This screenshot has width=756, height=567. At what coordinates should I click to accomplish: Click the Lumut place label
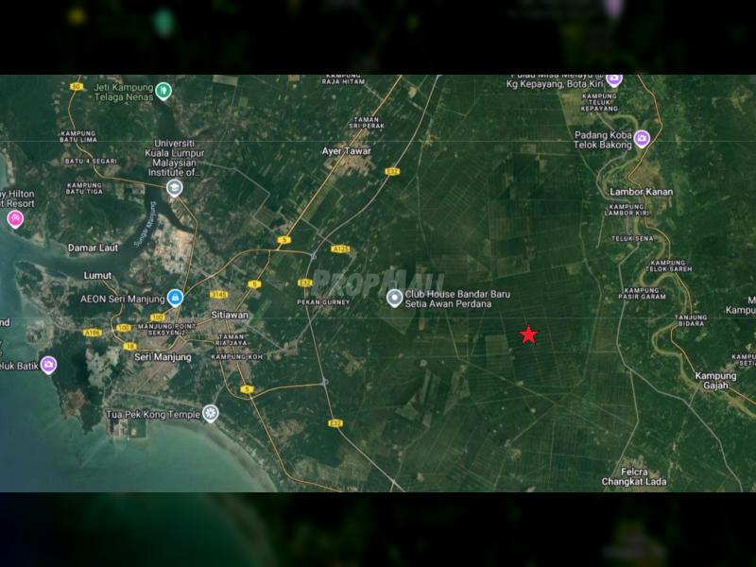click(x=96, y=276)
